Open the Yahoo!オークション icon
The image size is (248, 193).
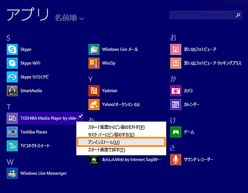(x=94, y=104)
